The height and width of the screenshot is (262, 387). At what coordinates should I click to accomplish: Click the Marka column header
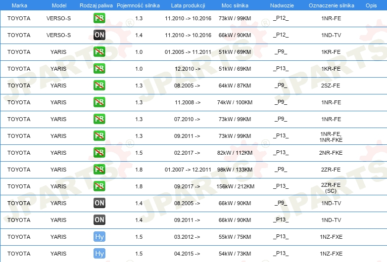point(19,5)
